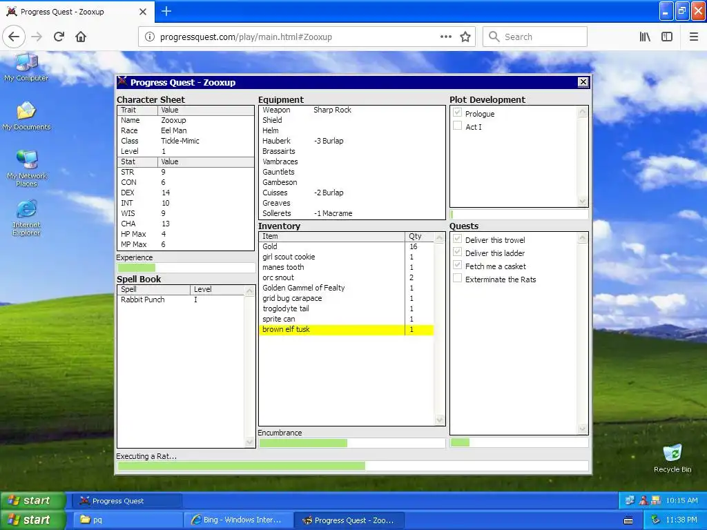Click Quests list scroll up arrow

tap(583, 238)
